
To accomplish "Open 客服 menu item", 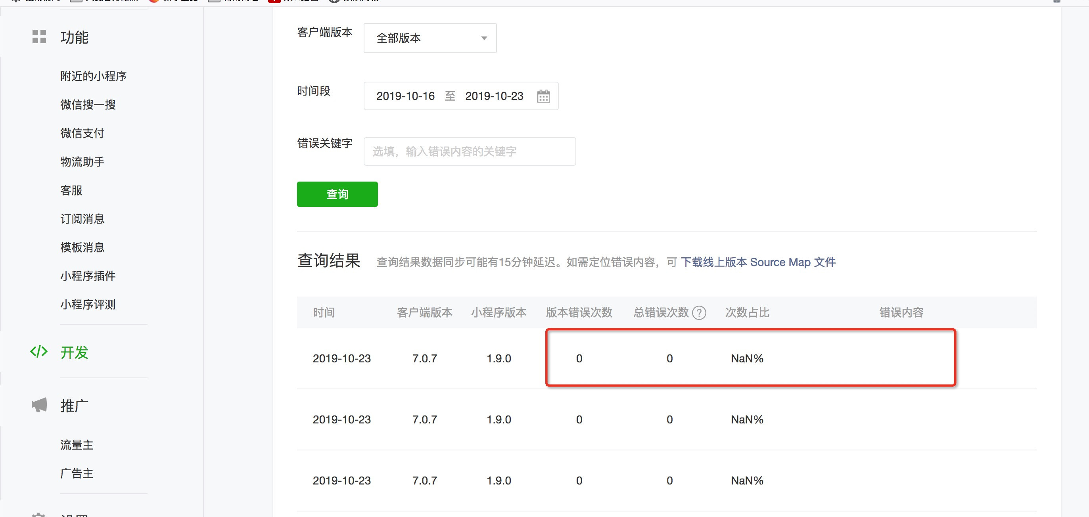I will 71,190.
